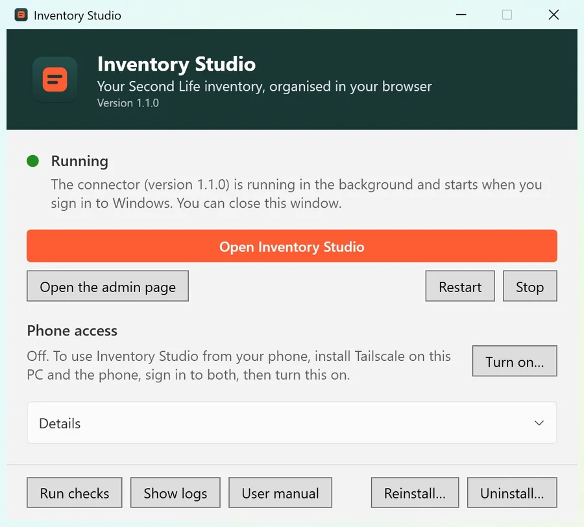Click the Uninstall... button
584x527 pixels.
[512, 493]
